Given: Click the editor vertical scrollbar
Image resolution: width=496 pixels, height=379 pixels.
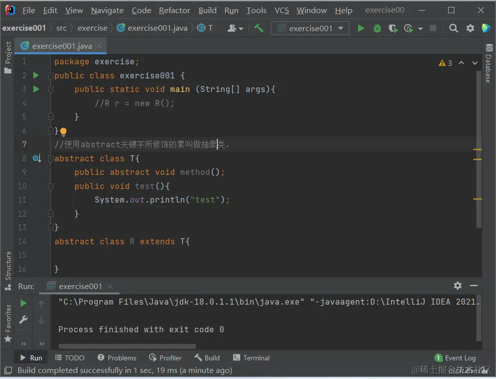Looking at the screenshot, I should click(479, 149).
